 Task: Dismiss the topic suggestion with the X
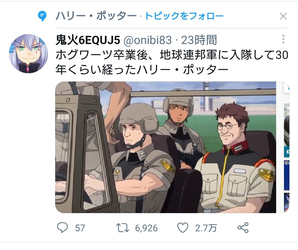pyautogui.click(x=283, y=16)
